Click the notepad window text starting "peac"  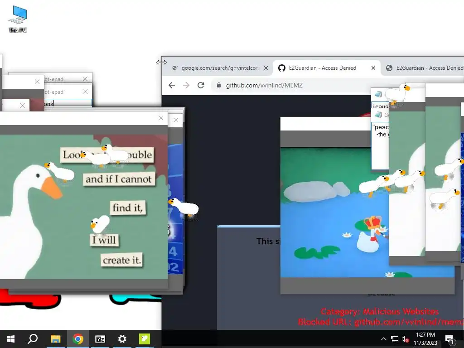click(381, 130)
